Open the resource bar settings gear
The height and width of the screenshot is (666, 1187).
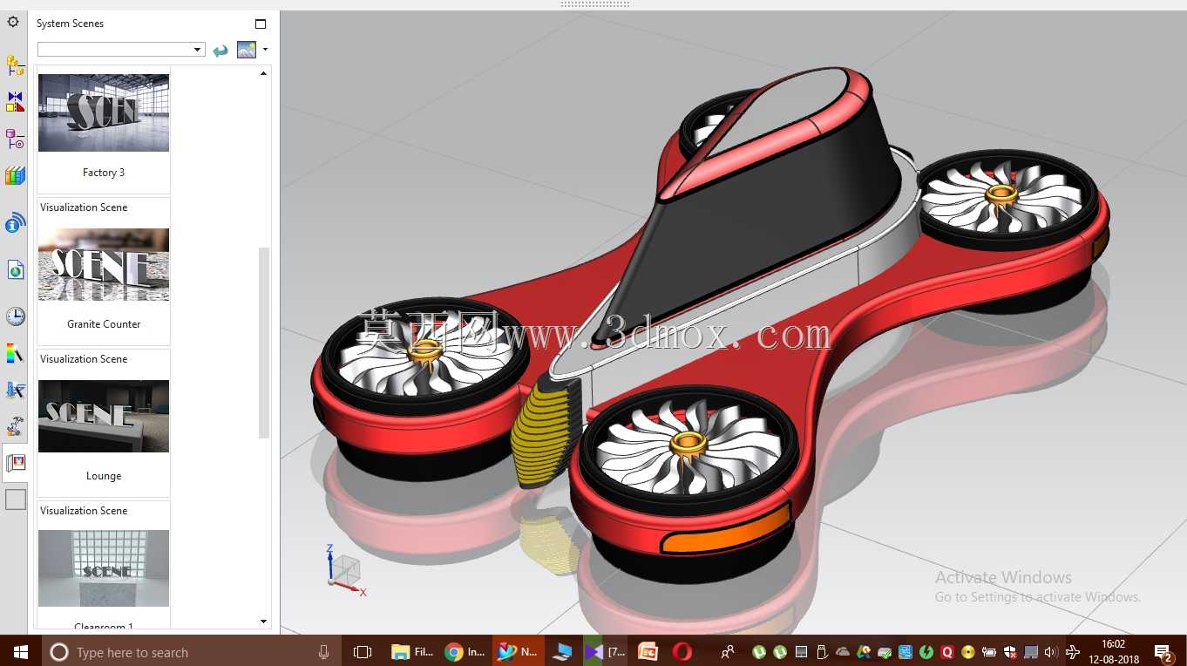(13, 22)
